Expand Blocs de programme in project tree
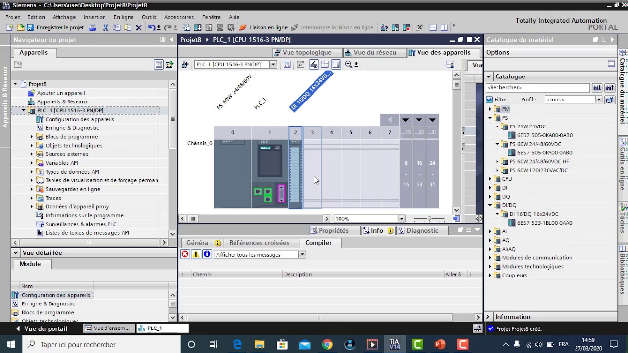 pyautogui.click(x=32, y=137)
